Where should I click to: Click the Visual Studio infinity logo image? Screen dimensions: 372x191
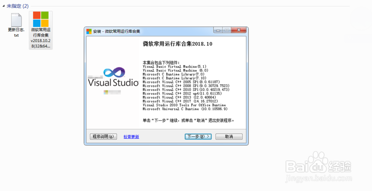click(114, 72)
